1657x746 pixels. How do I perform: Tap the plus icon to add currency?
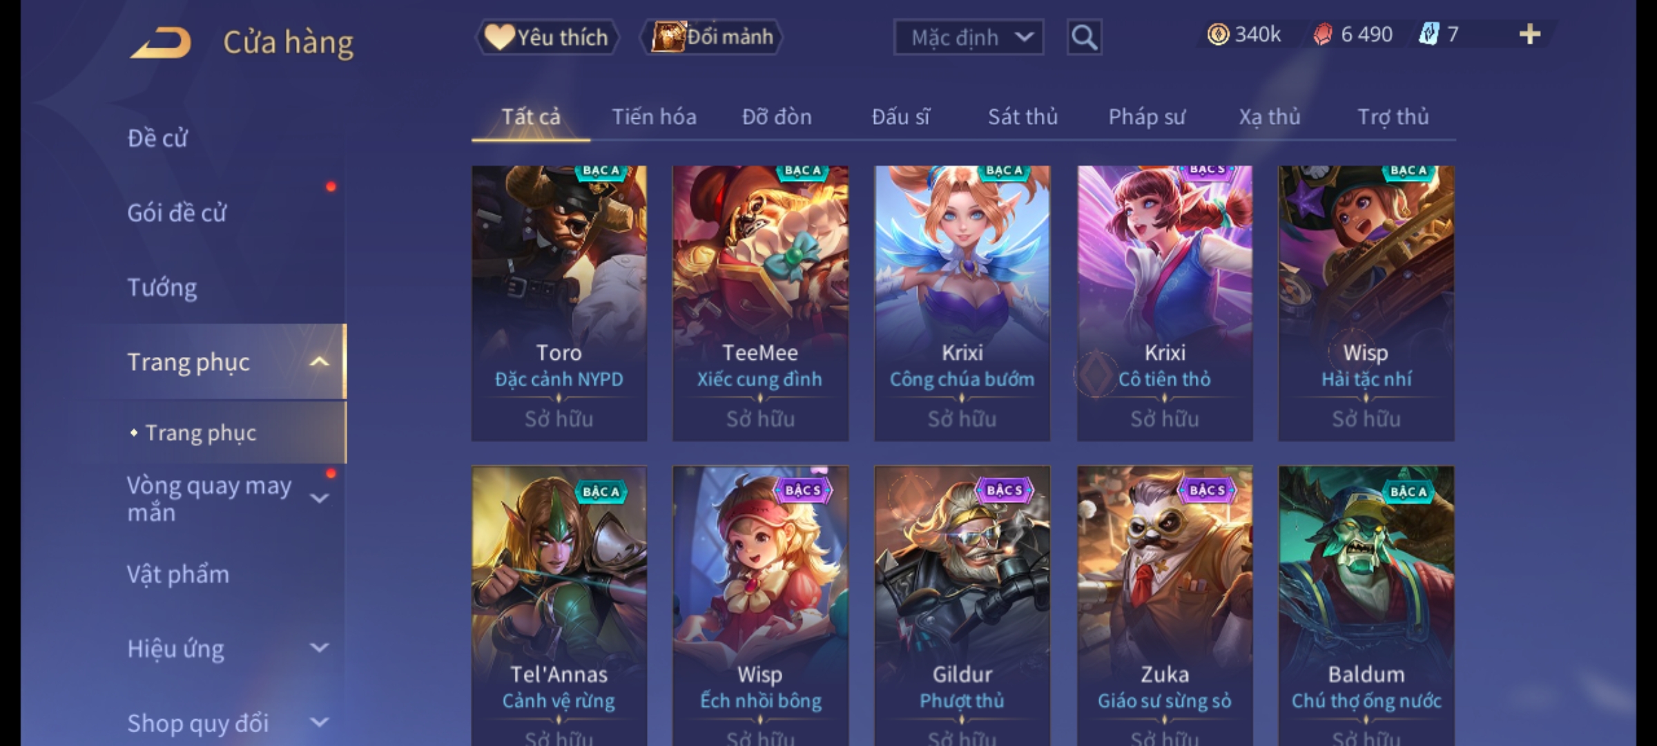[x=1530, y=35]
